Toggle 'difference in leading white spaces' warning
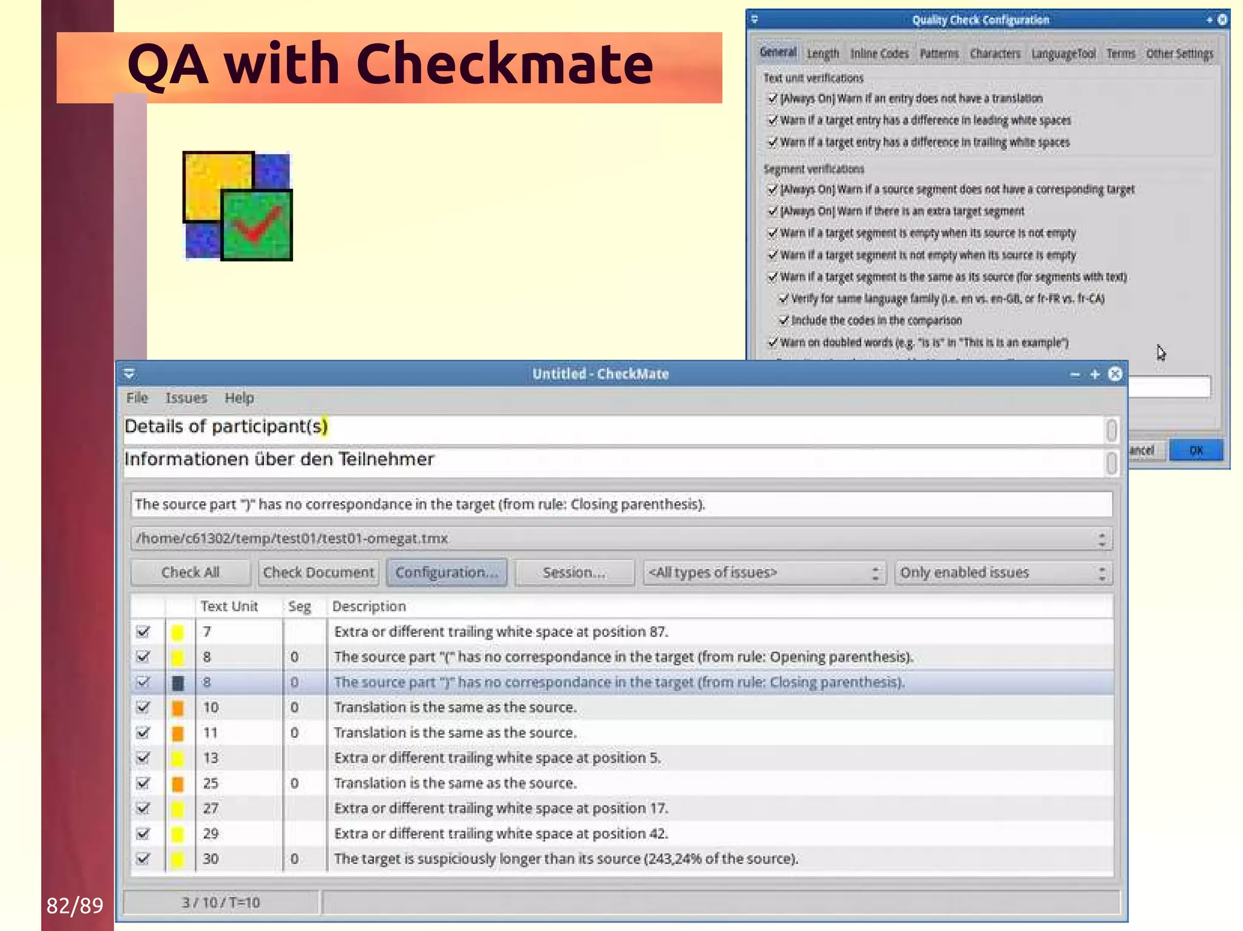This screenshot has width=1243, height=931. (x=773, y=120)
